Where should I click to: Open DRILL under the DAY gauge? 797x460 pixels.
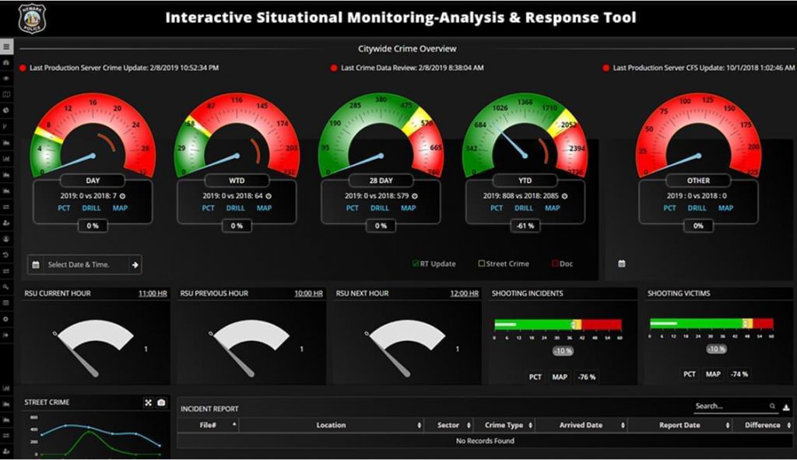91,208
